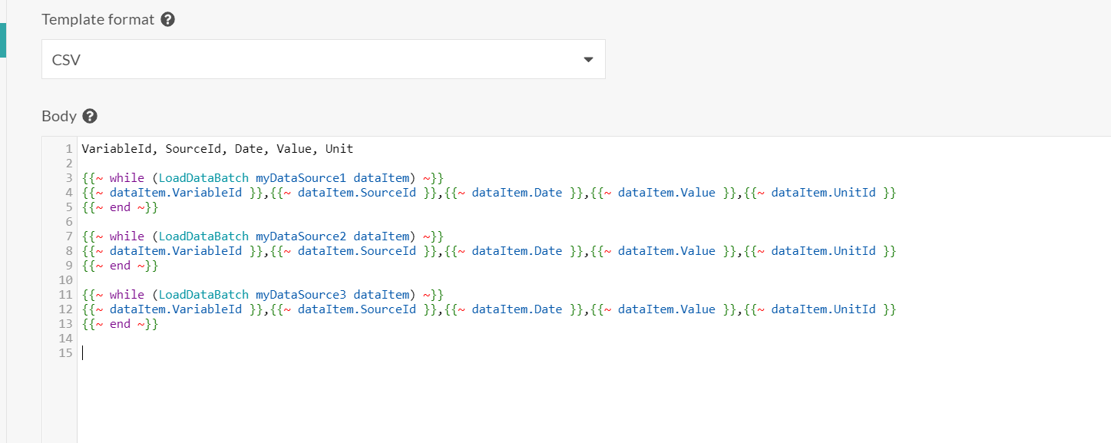Click the end statement on line 13
Screen dimensions: 1111x443
[120, 324]
